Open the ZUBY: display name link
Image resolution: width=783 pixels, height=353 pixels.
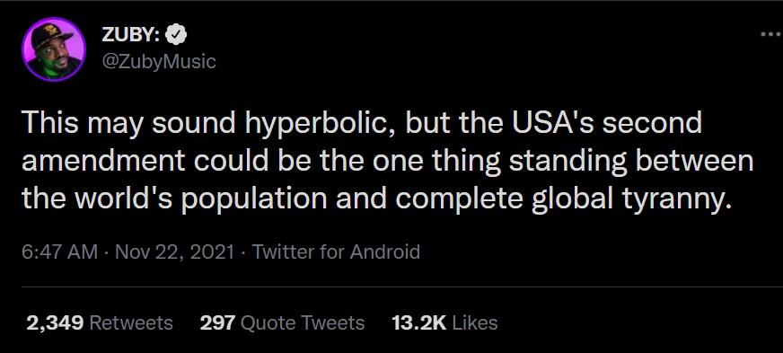pos(131,34)
